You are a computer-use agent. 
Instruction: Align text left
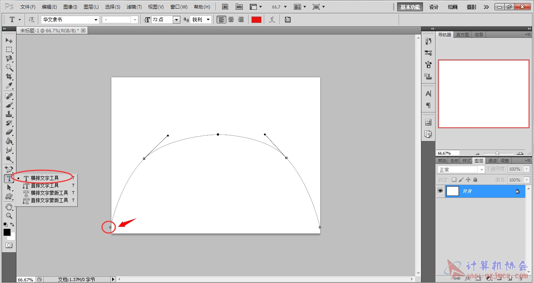pos(222,20)
